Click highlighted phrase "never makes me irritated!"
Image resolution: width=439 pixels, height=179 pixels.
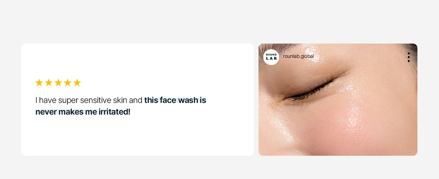[x=83, y=112]
